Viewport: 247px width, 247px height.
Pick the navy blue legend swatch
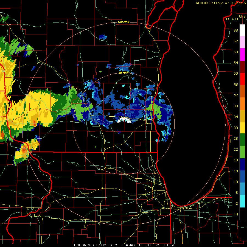[242, 164]
